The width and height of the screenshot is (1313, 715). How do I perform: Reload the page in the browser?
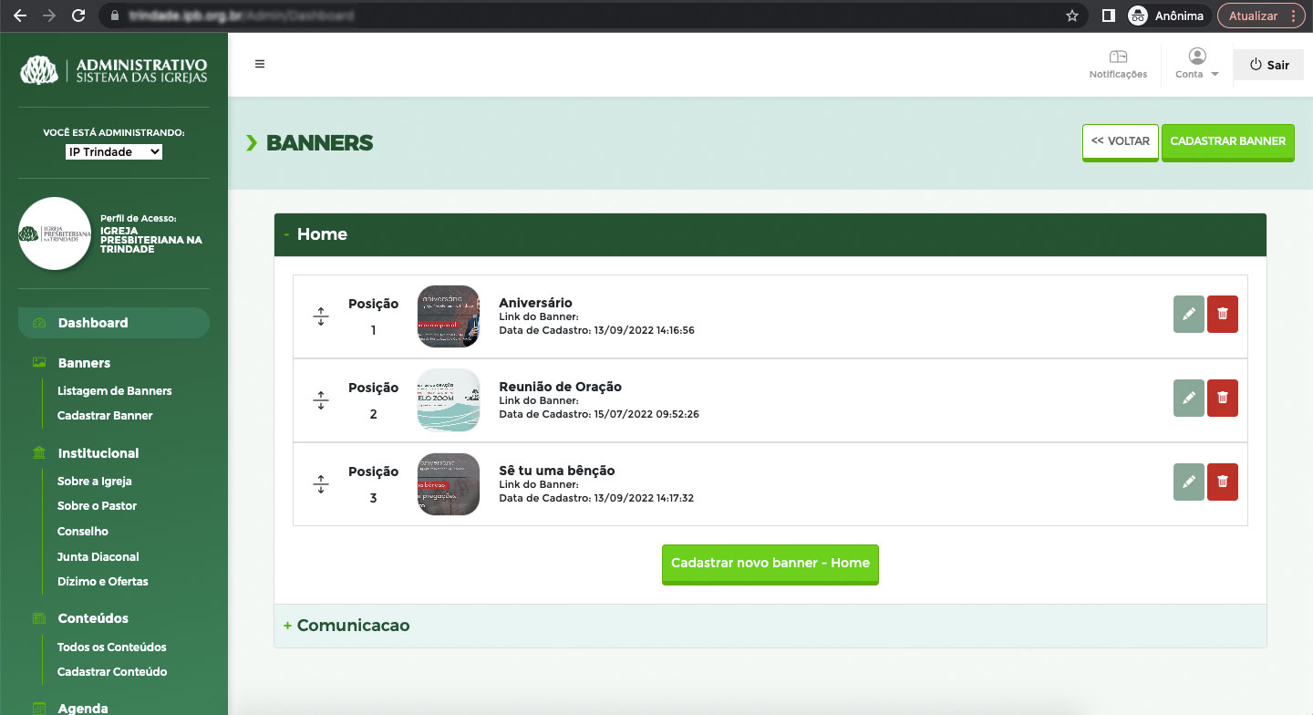coord(78,16)
